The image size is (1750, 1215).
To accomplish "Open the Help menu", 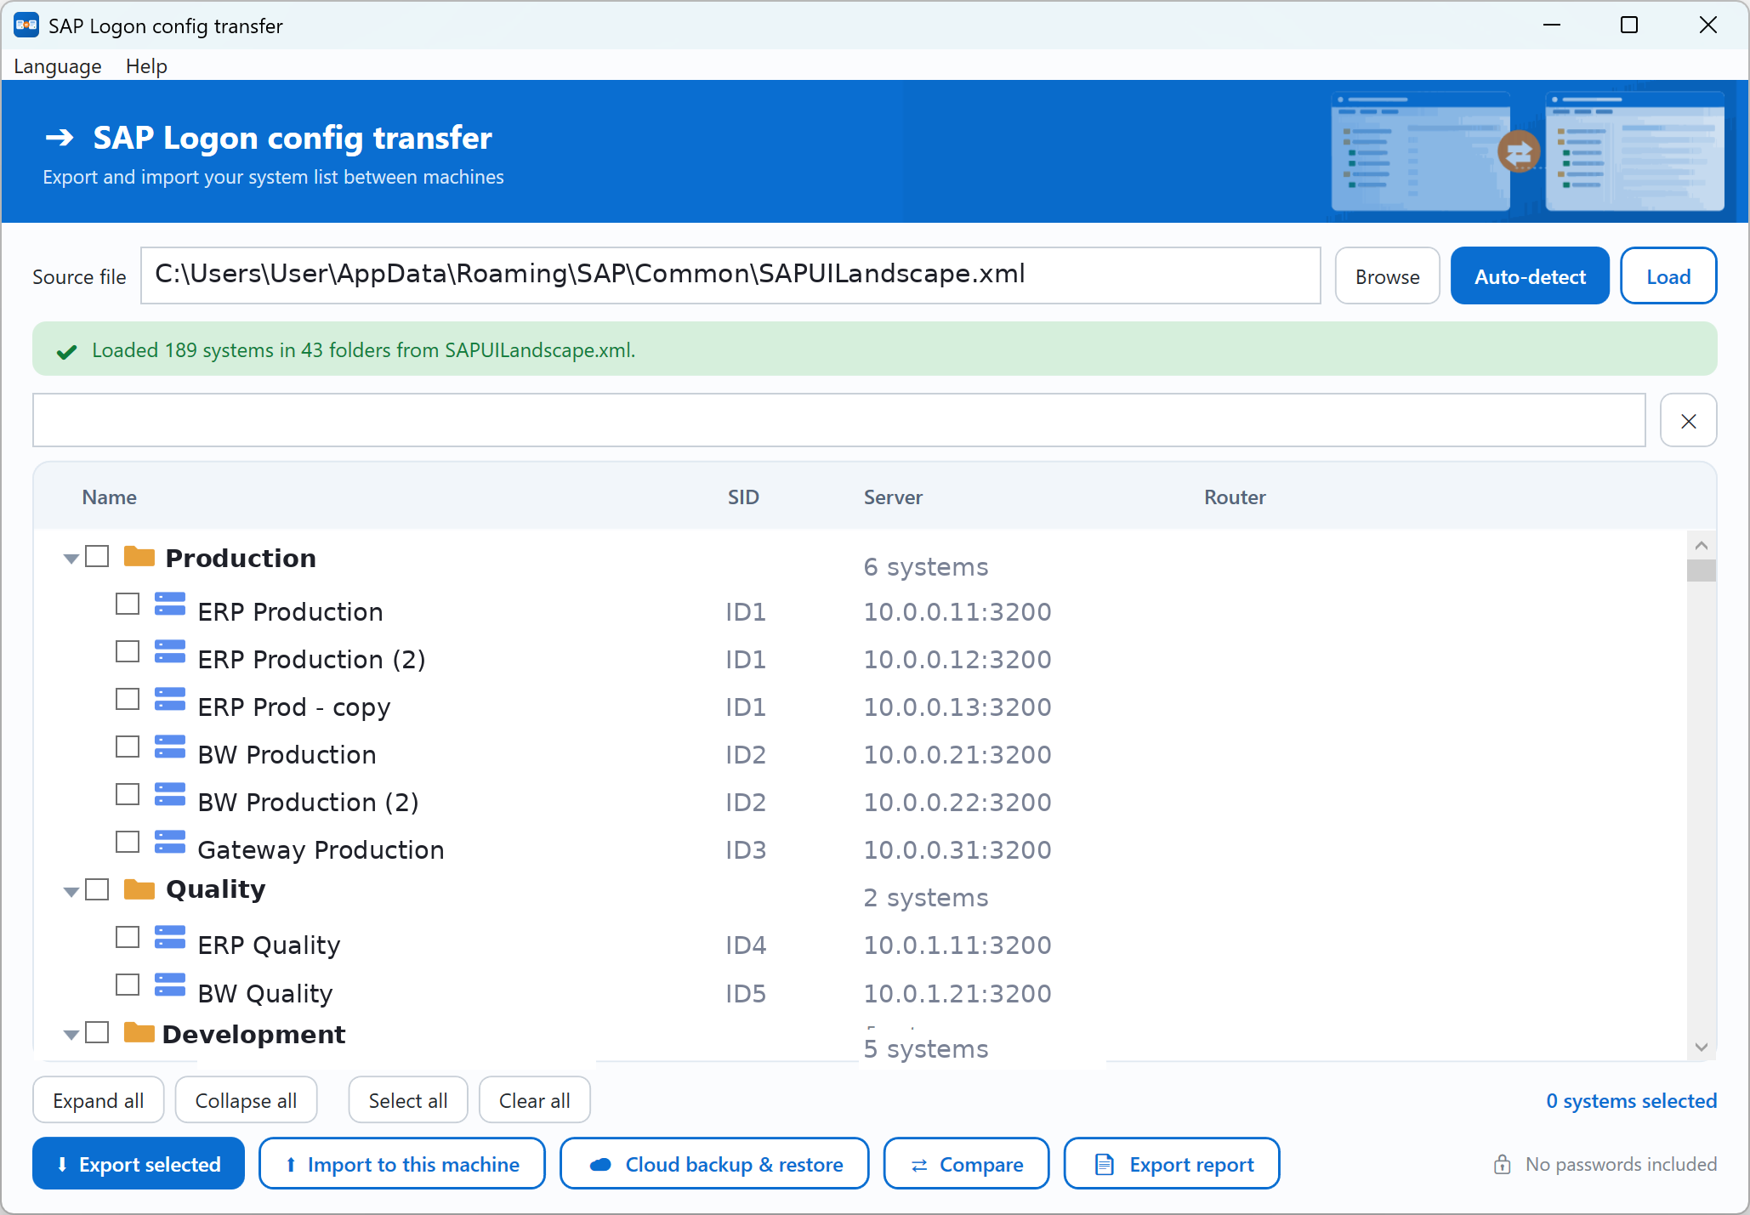I will pyautogui.click(x=146, y=66).
